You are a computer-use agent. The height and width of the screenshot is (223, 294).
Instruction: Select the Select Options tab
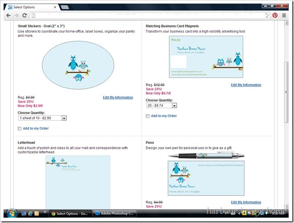tap(32, 7)
